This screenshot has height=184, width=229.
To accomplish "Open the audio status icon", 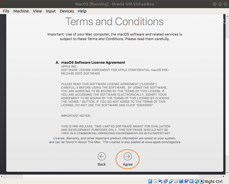I will coord(160,181).
